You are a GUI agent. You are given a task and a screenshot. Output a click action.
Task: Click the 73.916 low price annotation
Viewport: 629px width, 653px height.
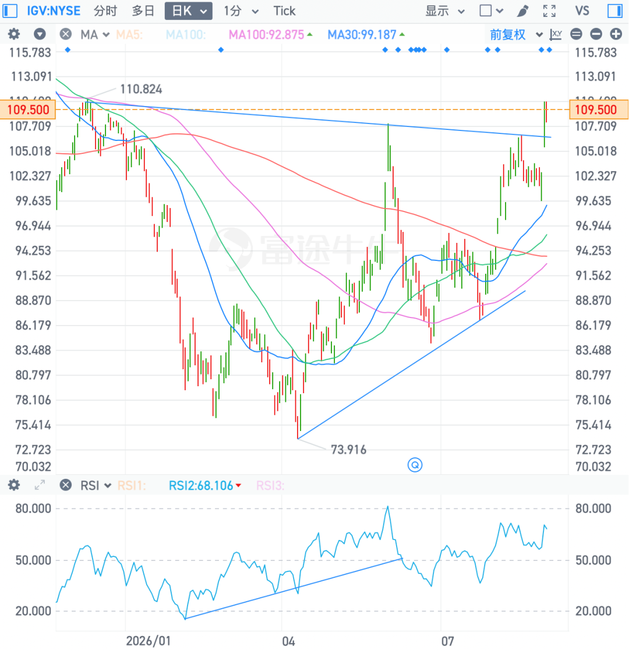point(348,450)
